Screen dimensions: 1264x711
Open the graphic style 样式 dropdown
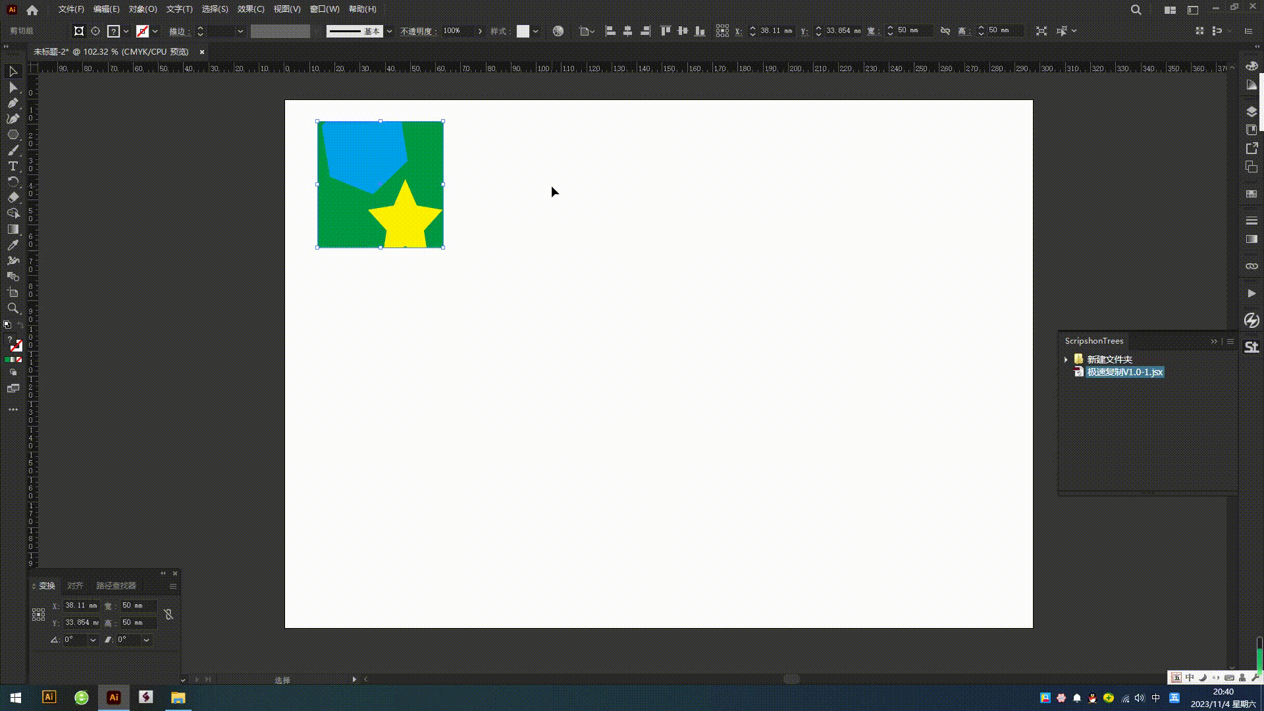click(535, 31)
